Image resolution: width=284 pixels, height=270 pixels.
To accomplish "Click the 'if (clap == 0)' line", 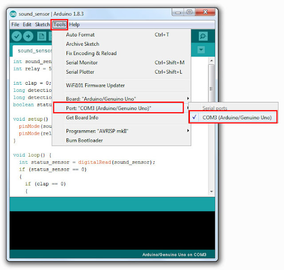I will [45, 184].
